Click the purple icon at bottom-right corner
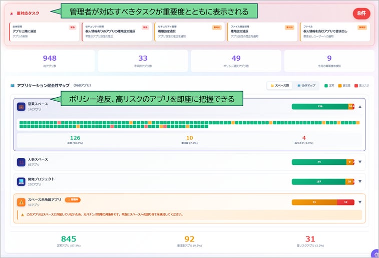 (375, 254)
